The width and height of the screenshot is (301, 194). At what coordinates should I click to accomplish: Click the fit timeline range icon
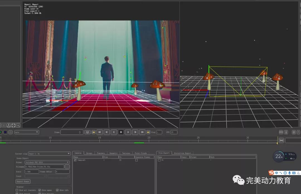(281, 141)
